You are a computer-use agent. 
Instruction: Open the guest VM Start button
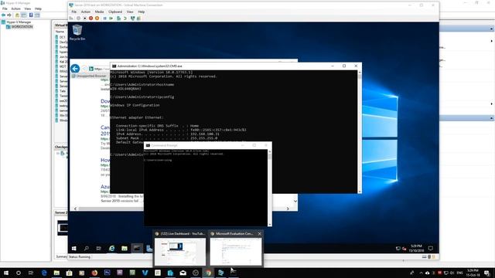pos(74,249)
